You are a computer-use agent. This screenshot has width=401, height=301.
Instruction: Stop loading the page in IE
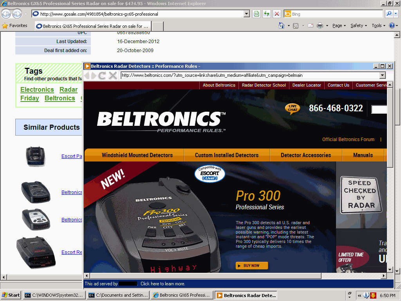pos(277,14)
